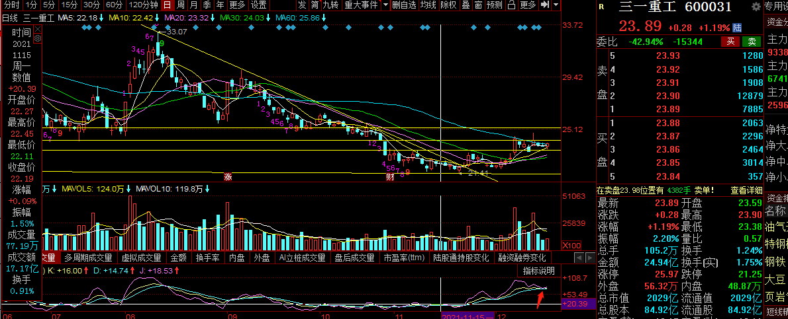Select the 30分 period

coord(92,5)
